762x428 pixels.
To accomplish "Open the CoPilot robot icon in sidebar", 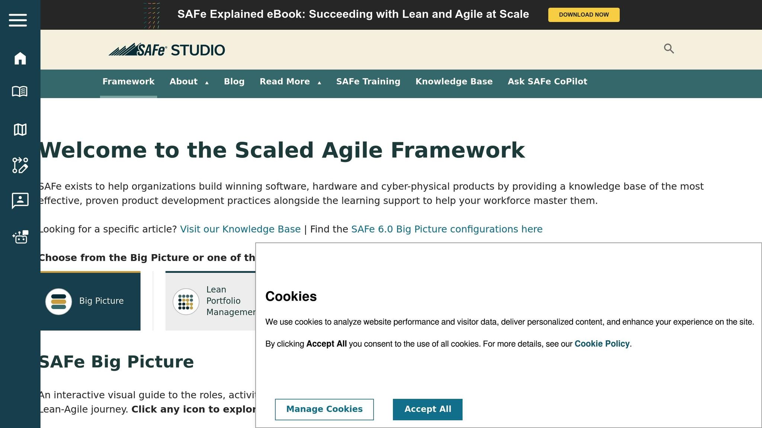I will 20,237.
